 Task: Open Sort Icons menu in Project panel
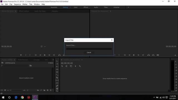point(28,90)
